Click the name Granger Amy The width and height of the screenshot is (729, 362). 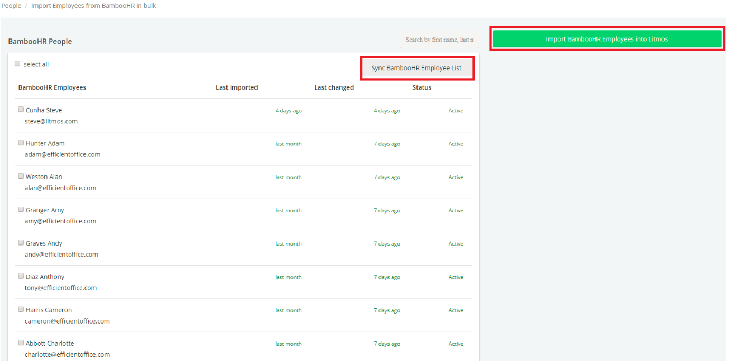[x=45, y=210]
